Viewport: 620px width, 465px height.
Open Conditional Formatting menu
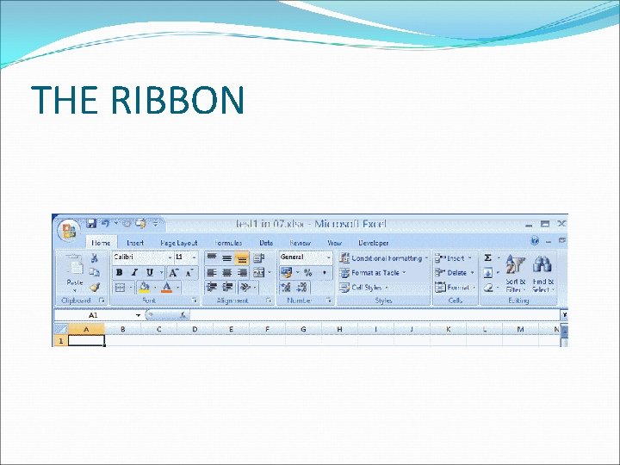pyautogui.click(x=383, y=258)
